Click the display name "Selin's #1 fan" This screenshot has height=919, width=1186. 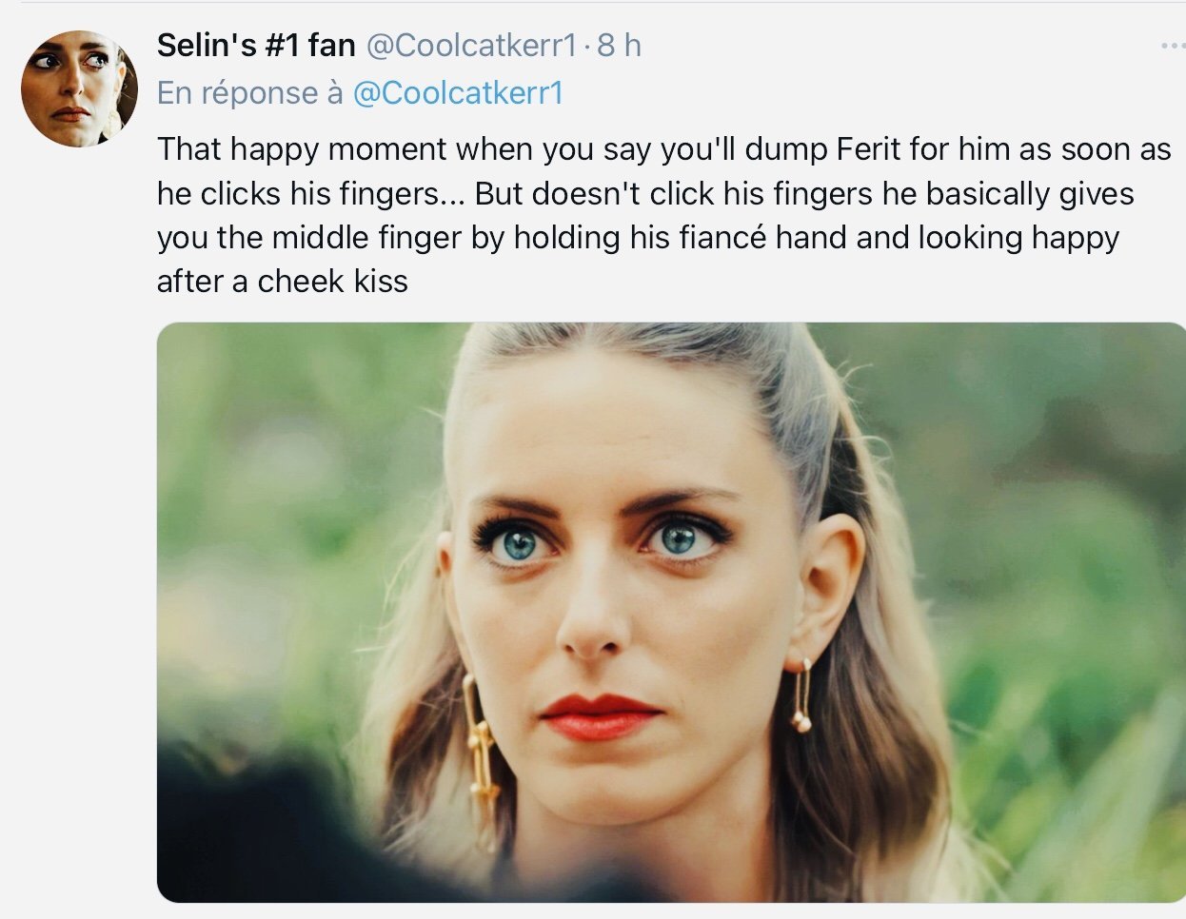pos(256,45)
